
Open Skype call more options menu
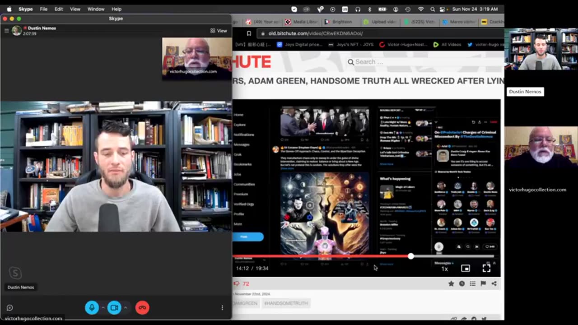click(x=222, y=307)
